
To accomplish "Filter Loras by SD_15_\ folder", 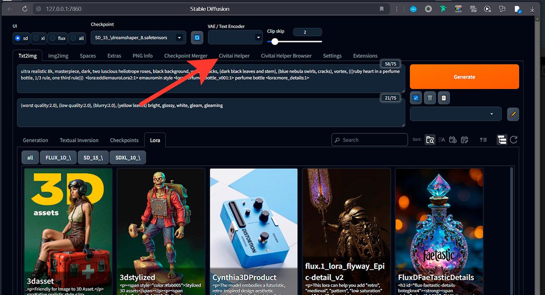I will (93, 157).
